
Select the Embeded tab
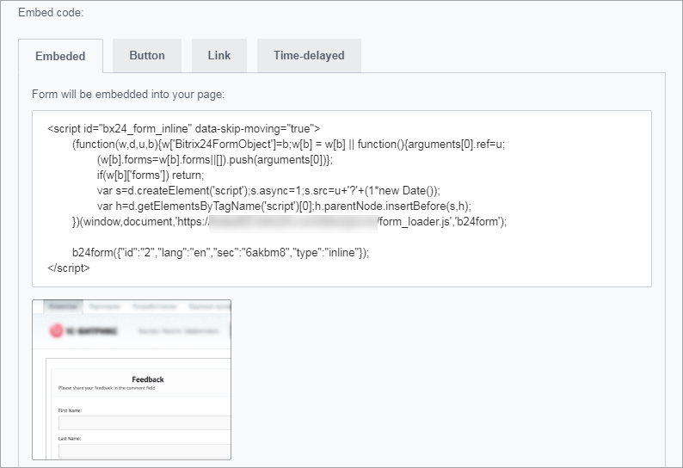point(60,56)
